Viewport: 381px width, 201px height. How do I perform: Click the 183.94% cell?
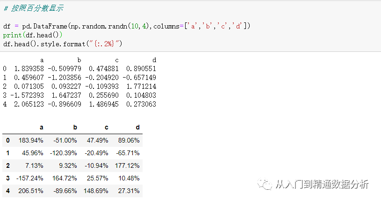pos(31,140)
